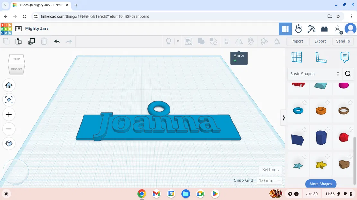The image size is (357, 200).
Task: Click the Duplicate and repeat icon
Action: tap(31, 41)
